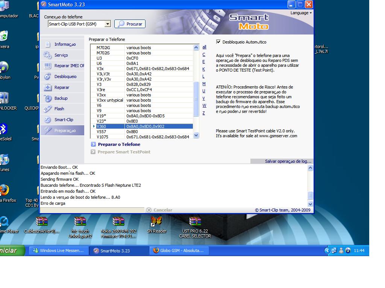Switch to Globo GSM Firefox taskbar button

179,250
